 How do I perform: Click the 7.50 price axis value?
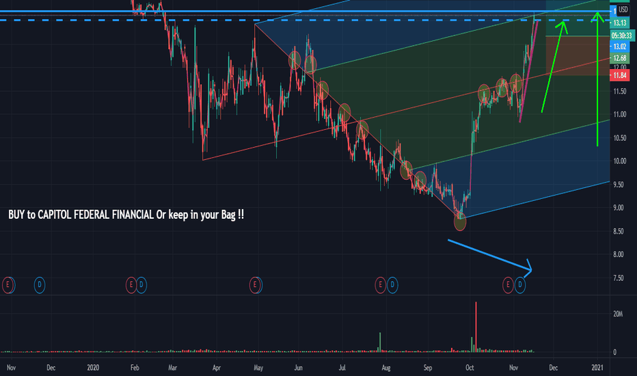(619, 278)
